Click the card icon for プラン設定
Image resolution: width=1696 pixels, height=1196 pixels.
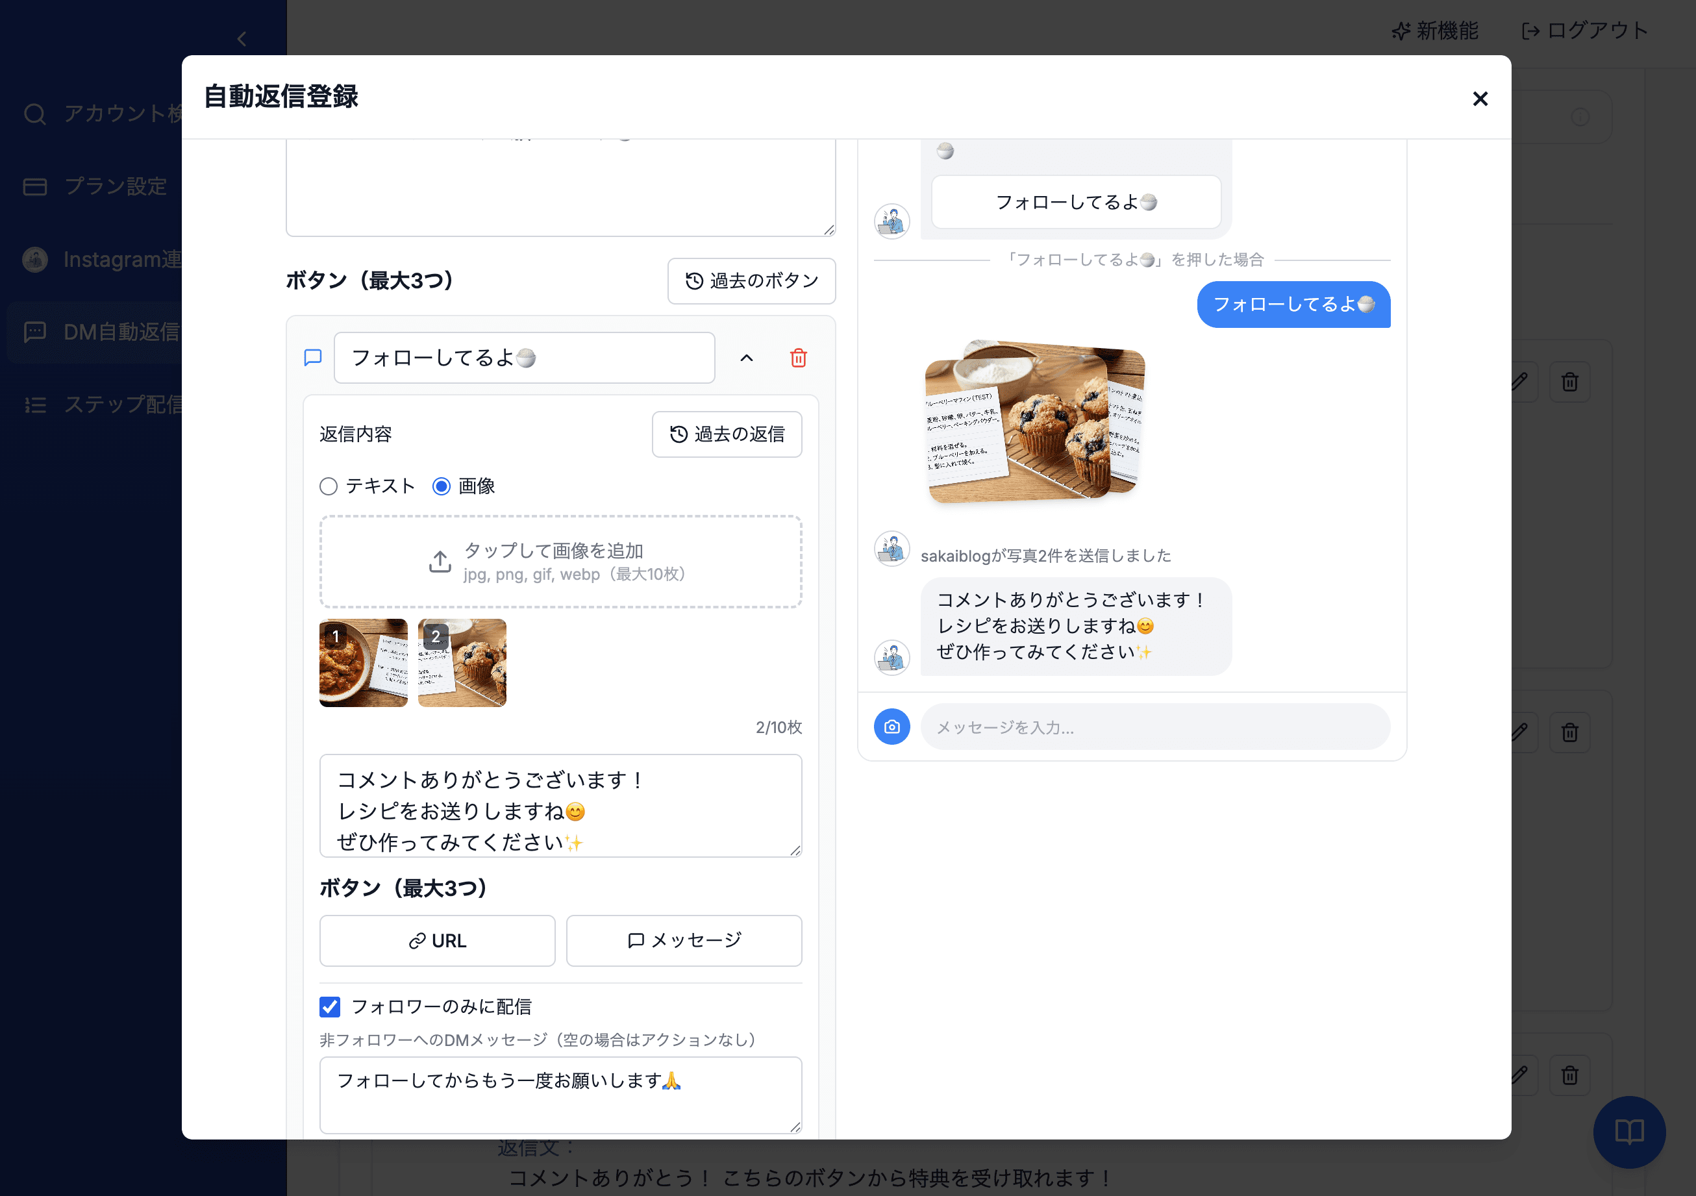[34, 186]
